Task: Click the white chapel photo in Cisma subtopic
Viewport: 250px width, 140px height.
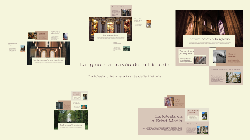Action: [204, 116]
